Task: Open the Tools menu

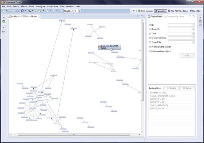Action: coord(31,6)
